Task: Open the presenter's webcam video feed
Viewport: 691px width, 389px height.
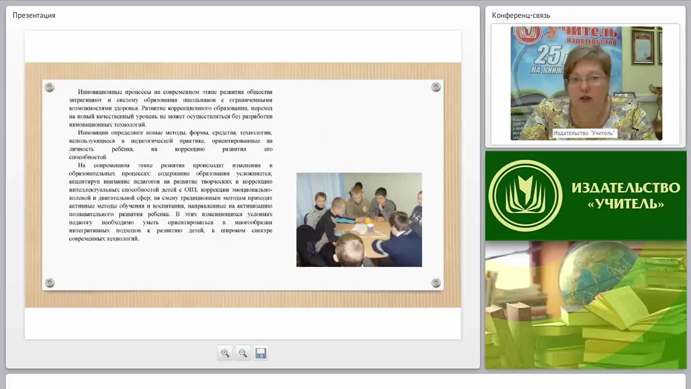Action: click(x=586, y=83)
